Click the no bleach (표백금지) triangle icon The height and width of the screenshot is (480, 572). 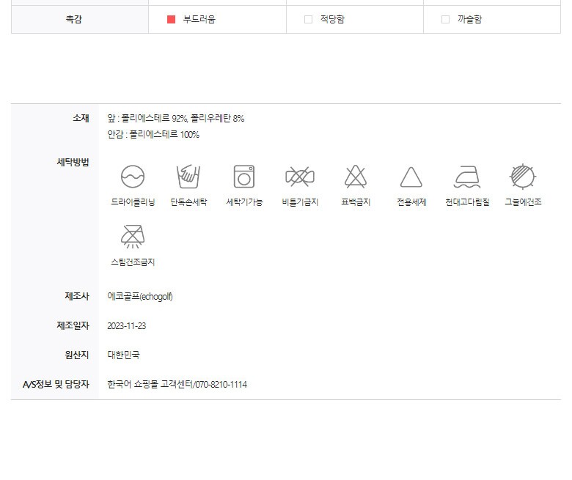click(356, 177)
